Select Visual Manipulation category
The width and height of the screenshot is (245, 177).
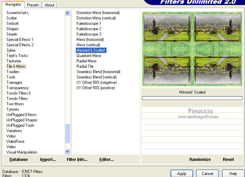click(22, 152)
